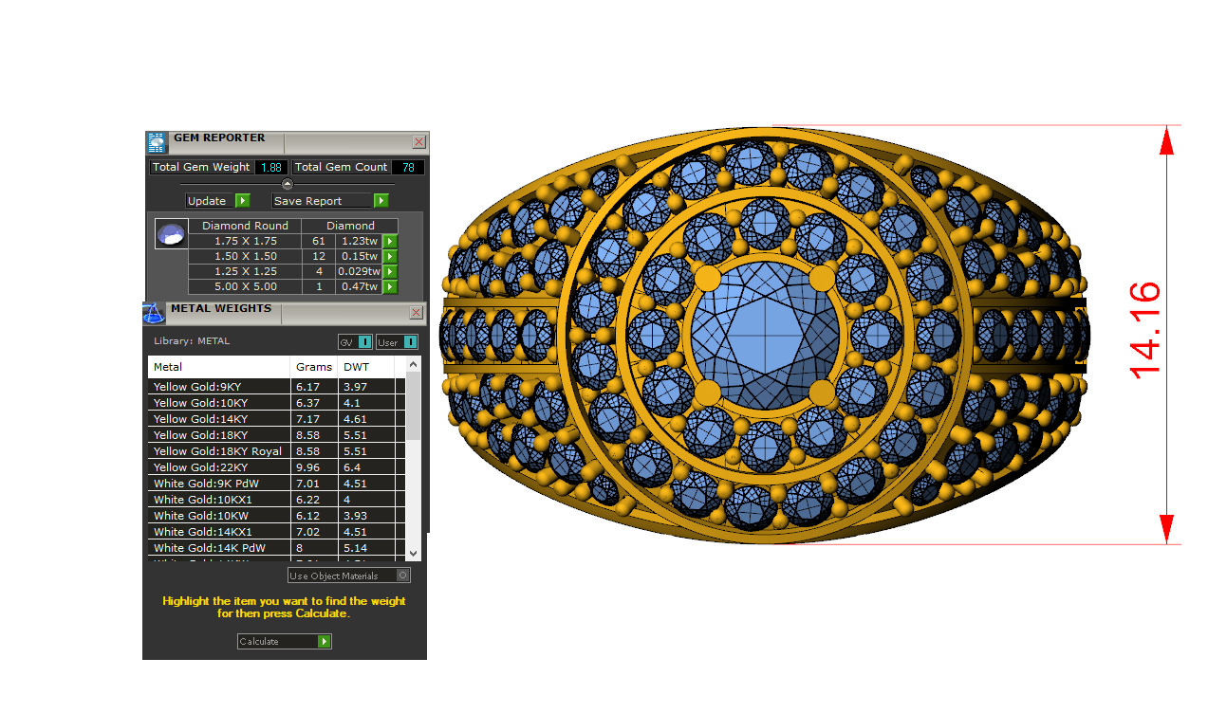Click the Metal column header

218,367
